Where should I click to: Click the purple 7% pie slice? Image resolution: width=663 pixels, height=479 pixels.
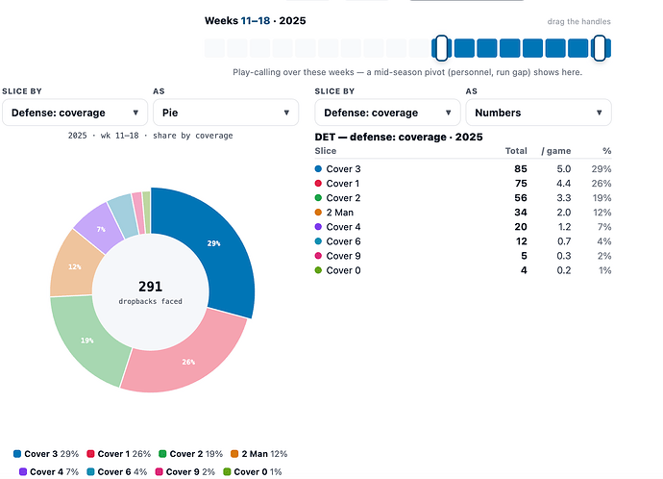pos(100,228)
